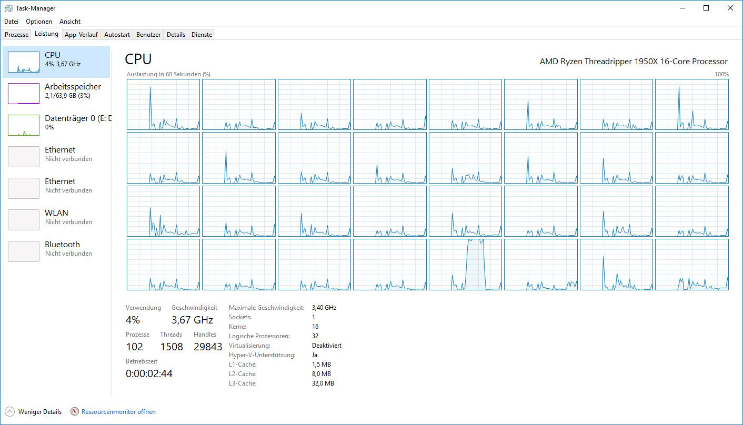Viewport: 743px width, 425px height.
Task: Maximize the Task-Manager window
Action: point(706,8)
